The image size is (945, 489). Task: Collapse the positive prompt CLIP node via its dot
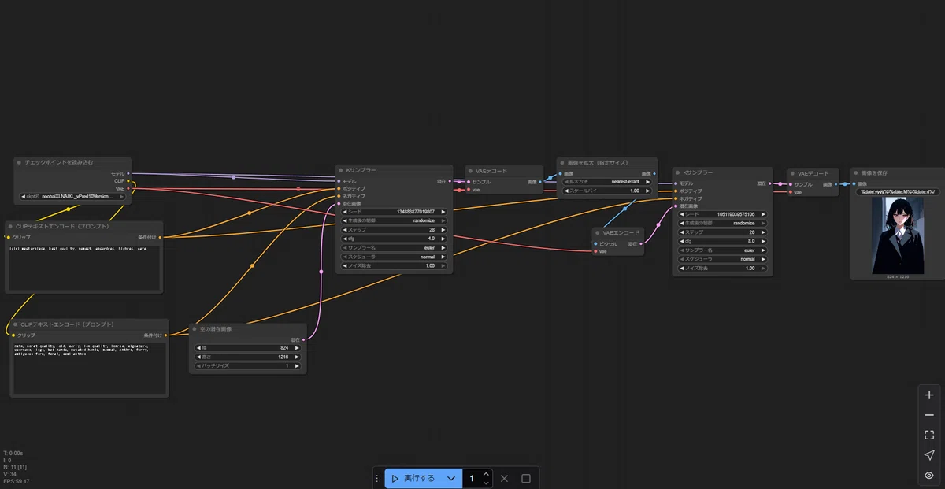10,226
